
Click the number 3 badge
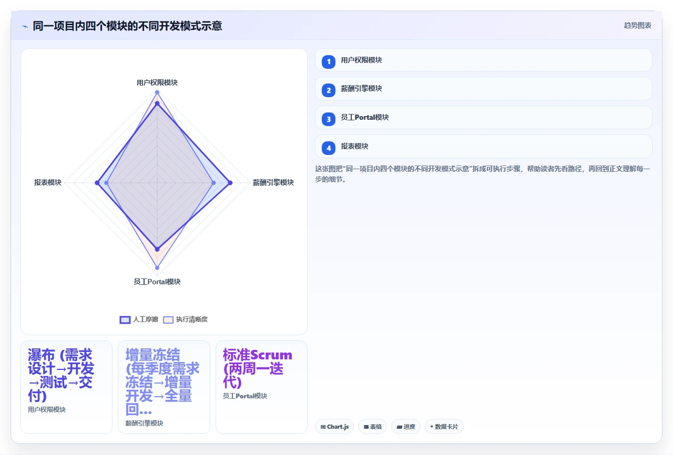(329, 119)
